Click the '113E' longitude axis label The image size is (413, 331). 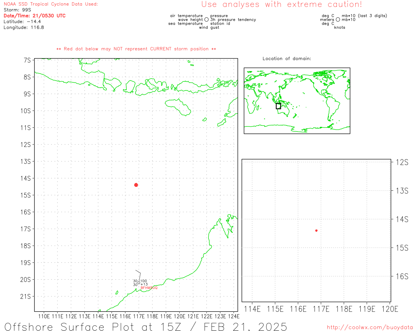(x=85, y=316)
